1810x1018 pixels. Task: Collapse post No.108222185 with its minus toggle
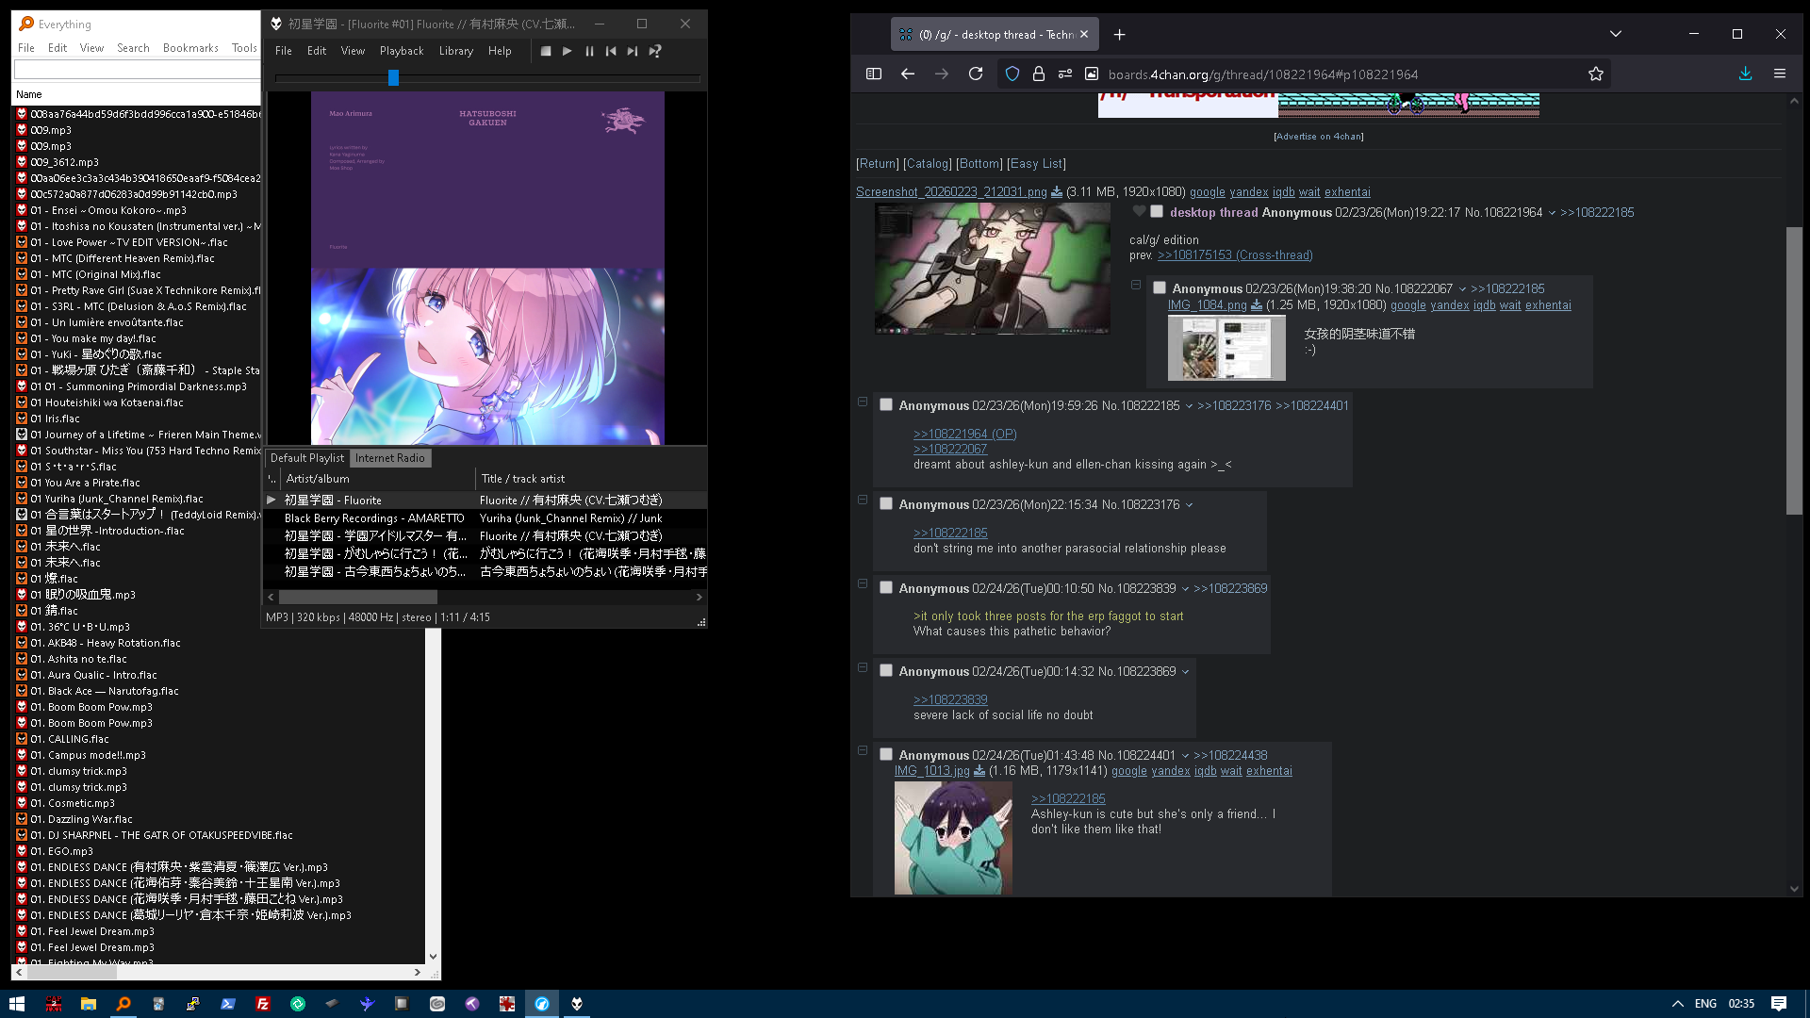pyautogui.click(x=863, y=402)
